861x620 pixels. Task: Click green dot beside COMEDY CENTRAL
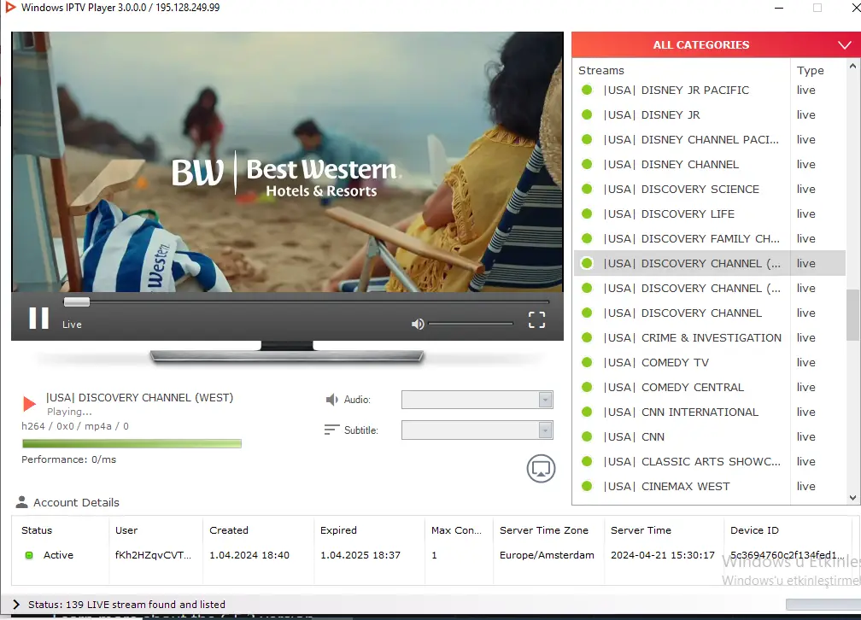(x=587, y=387)
